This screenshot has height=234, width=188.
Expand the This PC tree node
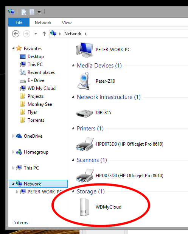coord(13,168)
